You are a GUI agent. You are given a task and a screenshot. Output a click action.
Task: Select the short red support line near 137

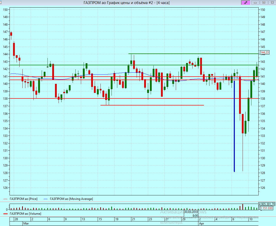pos(152,105)
